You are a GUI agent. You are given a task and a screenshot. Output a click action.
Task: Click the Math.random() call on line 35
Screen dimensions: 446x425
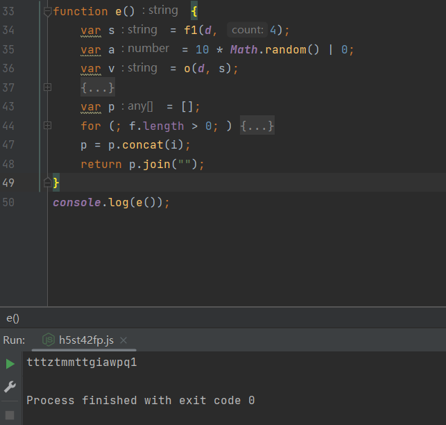tap(275, 50)
